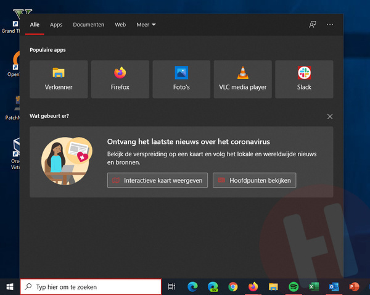
Task: Launch VLC media player tile
Action: click(x=242, y=79)
